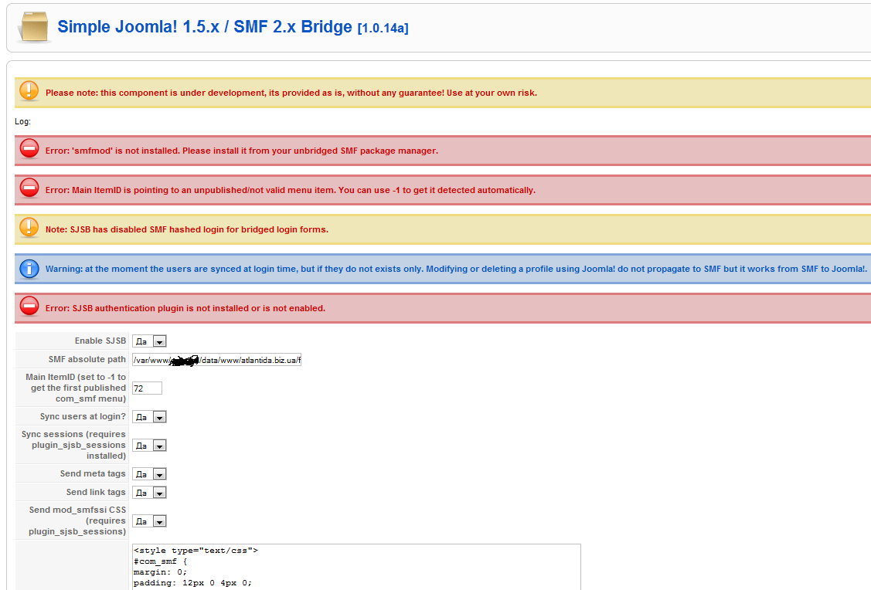The height and width of the screenshot is (590, 871).
Task: Click the 'smfmod' is not installed error text
Action: click(242, 151)
